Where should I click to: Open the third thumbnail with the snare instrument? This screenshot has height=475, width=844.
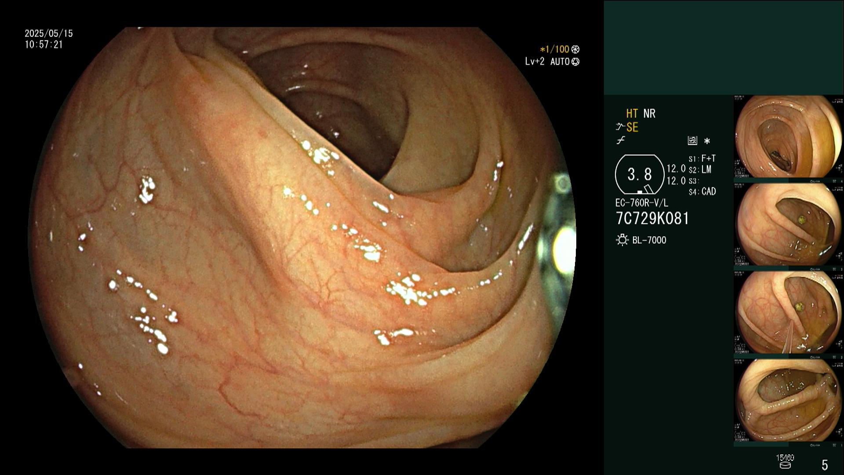click(x=789, y=312)
